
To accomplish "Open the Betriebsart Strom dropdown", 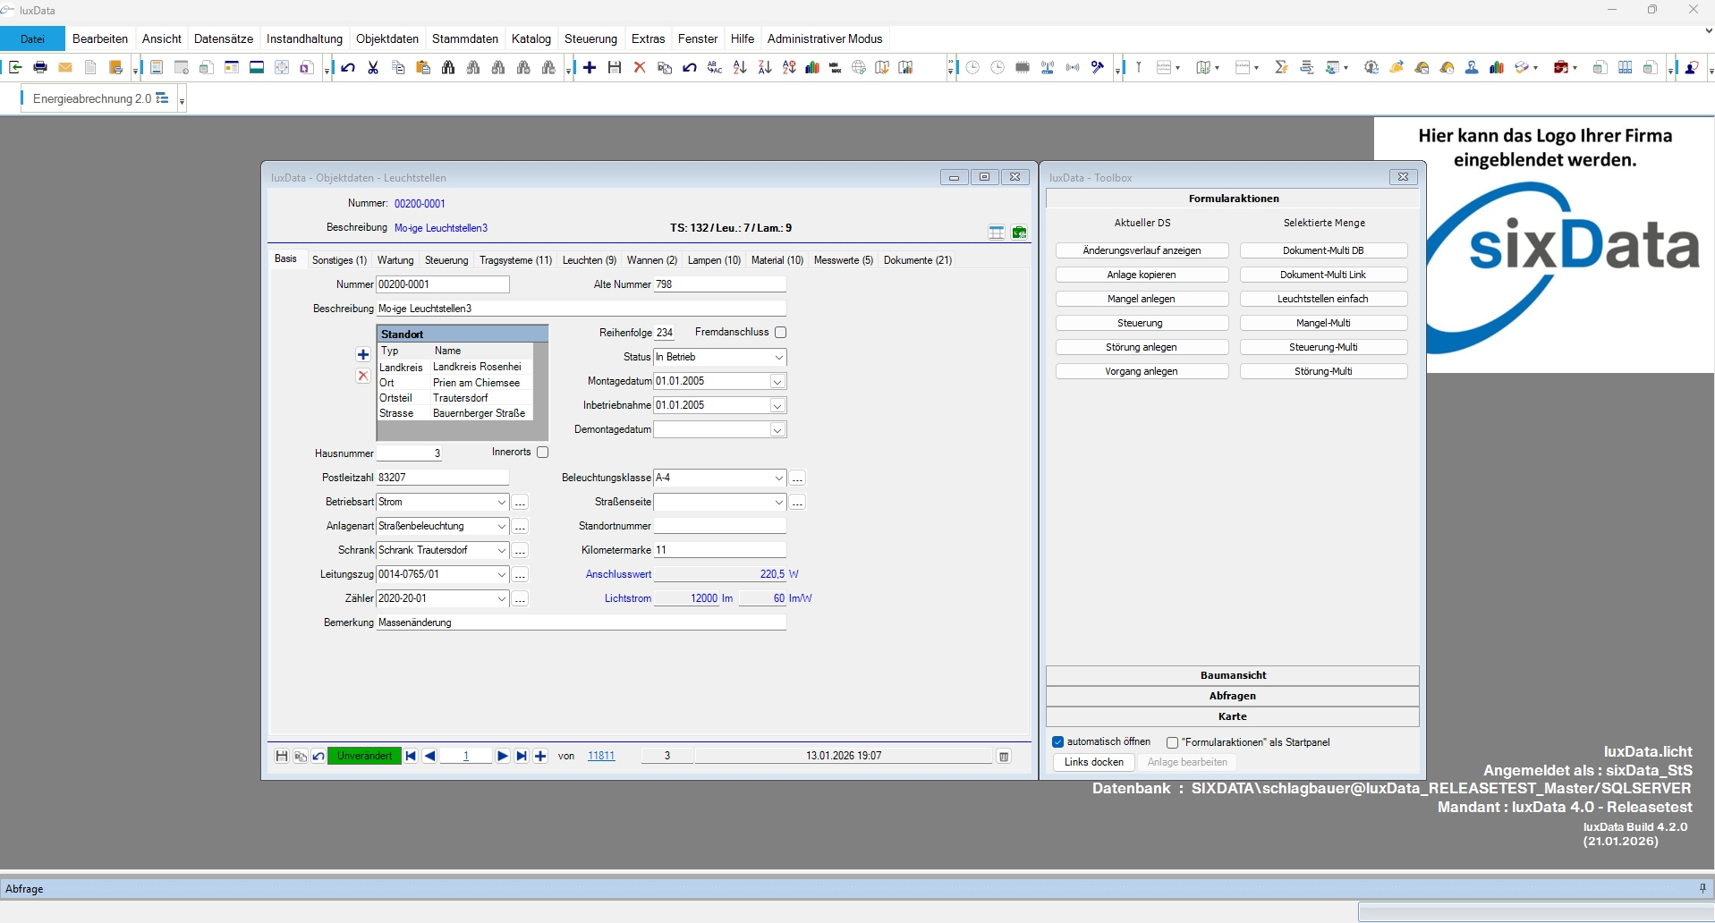I will [x=501, y=503].
